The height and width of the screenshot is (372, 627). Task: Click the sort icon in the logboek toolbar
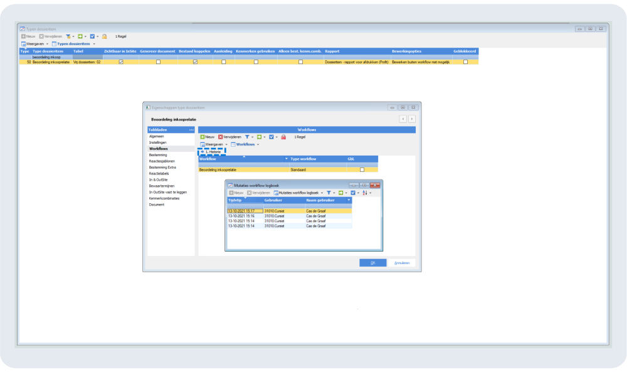point(364,193)
